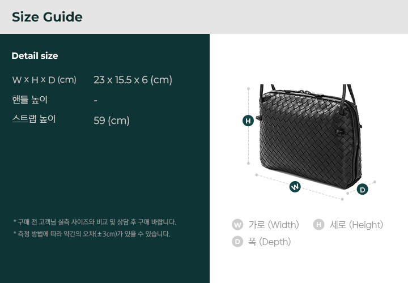
Task: Click the green W marker below the bag
Action: tap(295, 187)
